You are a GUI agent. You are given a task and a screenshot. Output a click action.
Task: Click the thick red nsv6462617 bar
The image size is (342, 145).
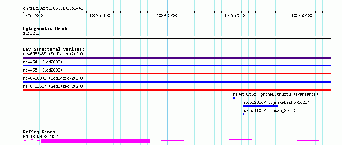[x=177, y=90]
